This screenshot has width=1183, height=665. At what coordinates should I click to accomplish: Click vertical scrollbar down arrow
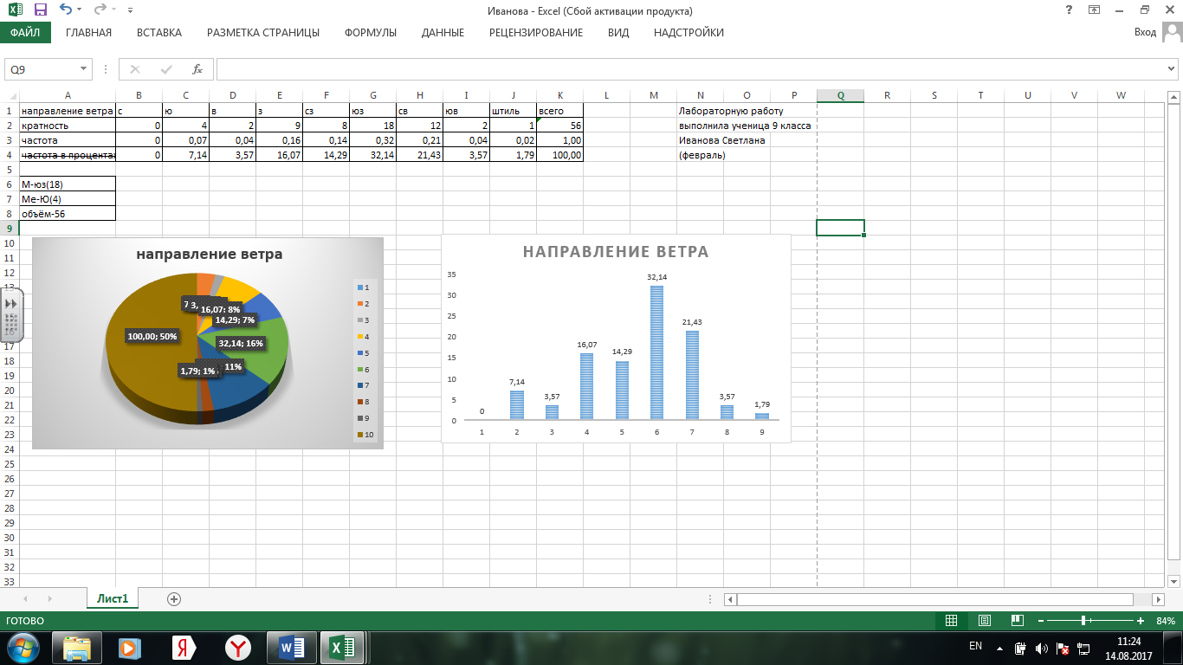[1174, 580]
